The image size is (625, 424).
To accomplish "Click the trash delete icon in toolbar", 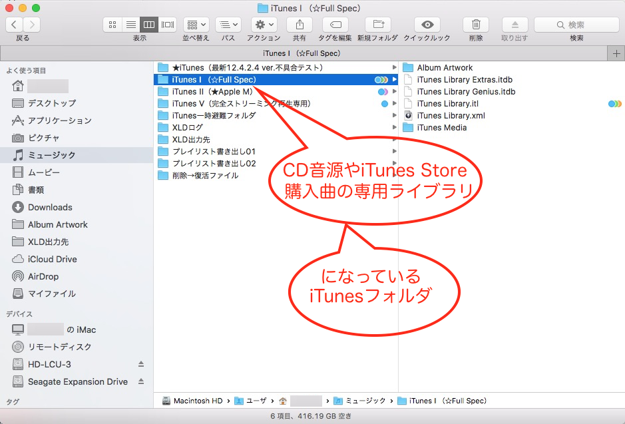I will coord(476,25).
